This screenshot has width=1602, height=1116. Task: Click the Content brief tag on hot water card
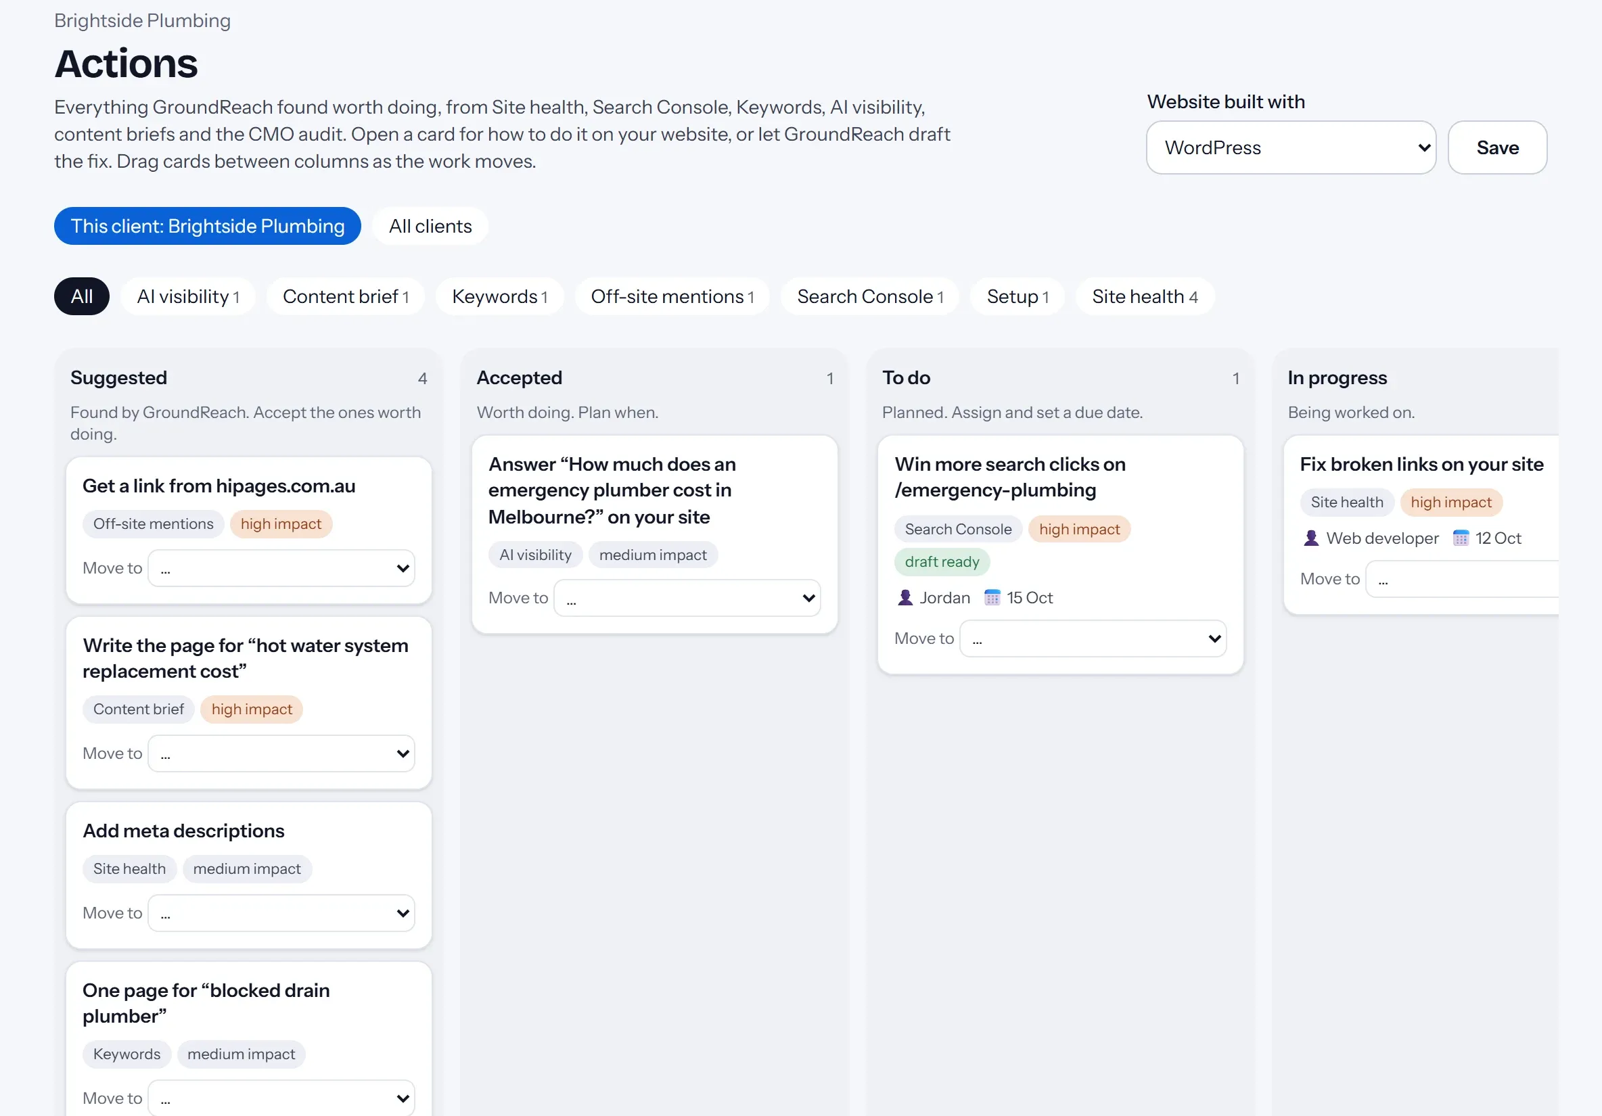pos(139,710)
